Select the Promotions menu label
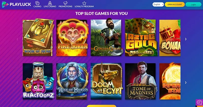The height and width of the screenshot is (107, 203). pyautogui.click(x=65, y=7)
